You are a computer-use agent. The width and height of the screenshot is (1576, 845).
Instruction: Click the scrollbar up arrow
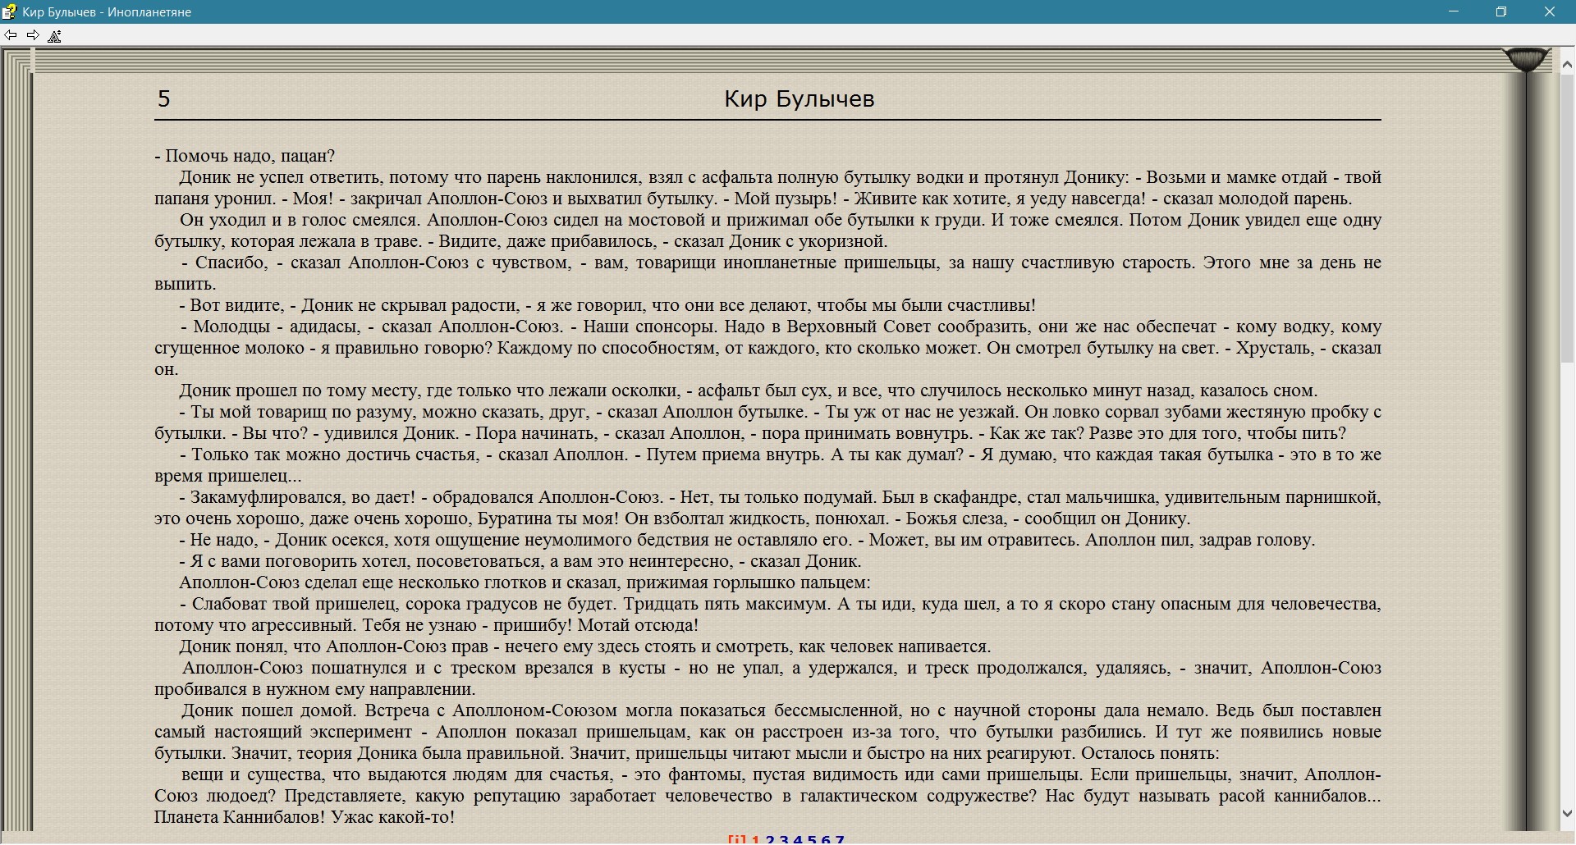click(1567, 64)
